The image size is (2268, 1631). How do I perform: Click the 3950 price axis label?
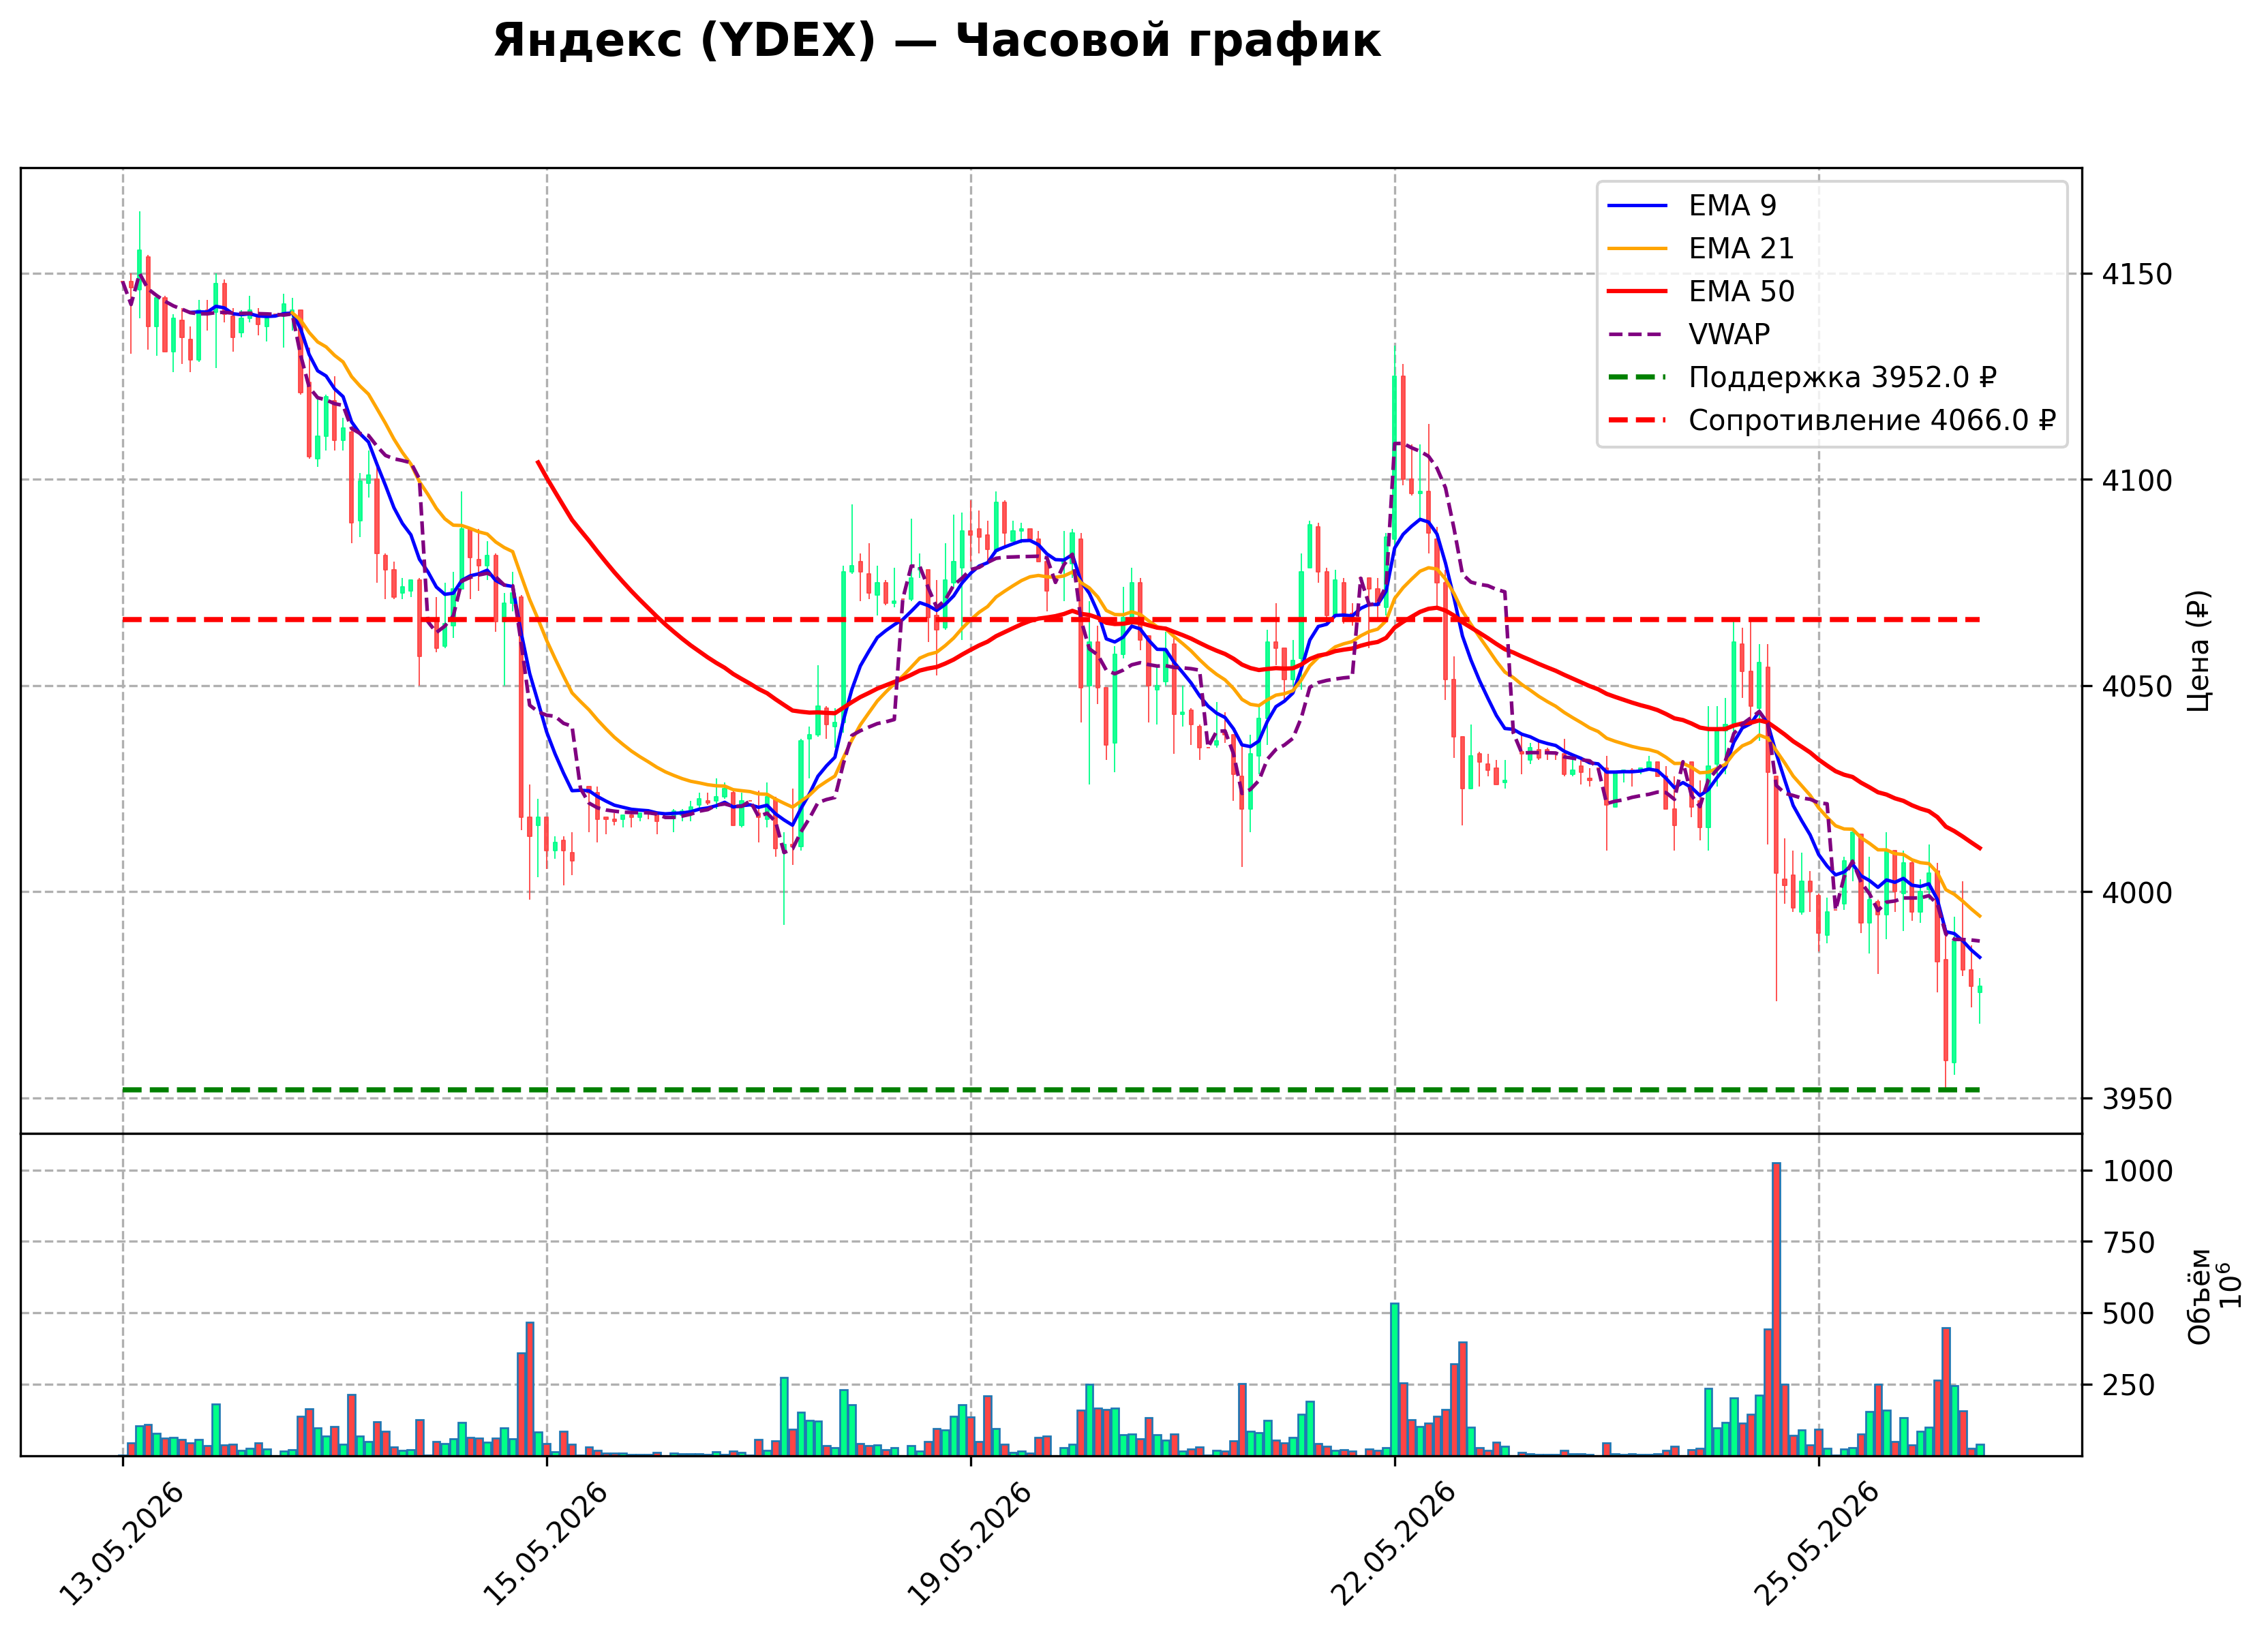click(2137, 1099)
